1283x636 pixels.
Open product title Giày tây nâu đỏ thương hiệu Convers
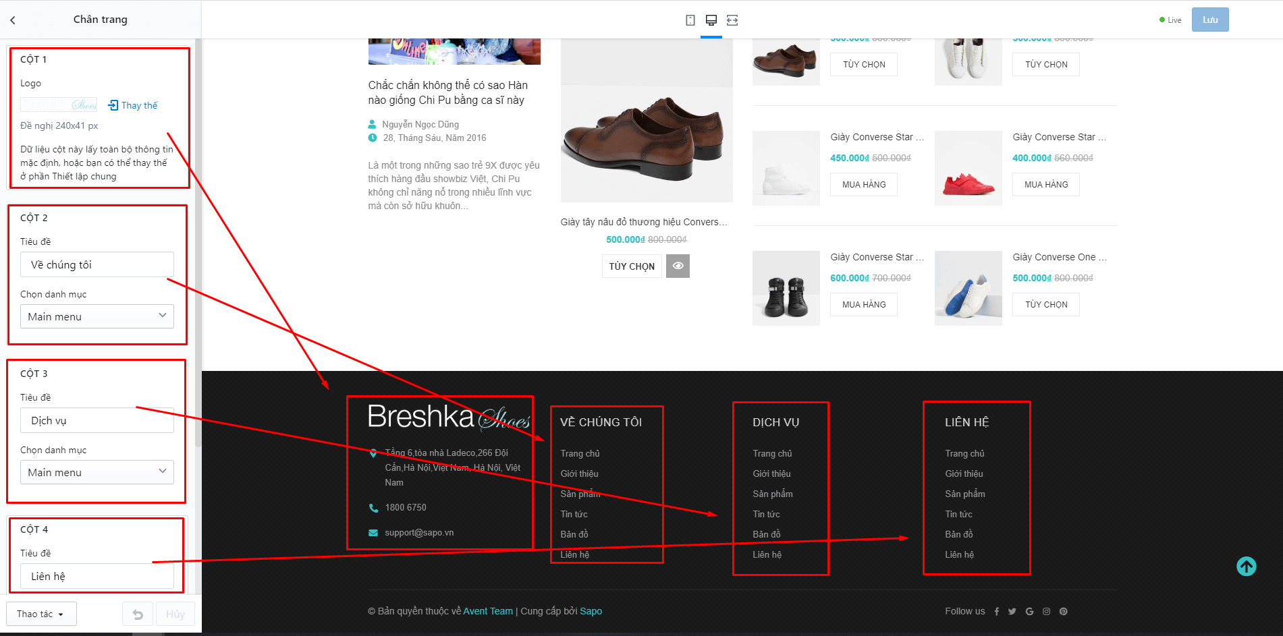(644, 223)
